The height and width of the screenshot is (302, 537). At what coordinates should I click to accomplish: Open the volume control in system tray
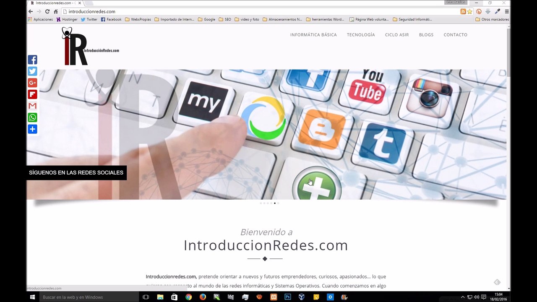point(477,297)
